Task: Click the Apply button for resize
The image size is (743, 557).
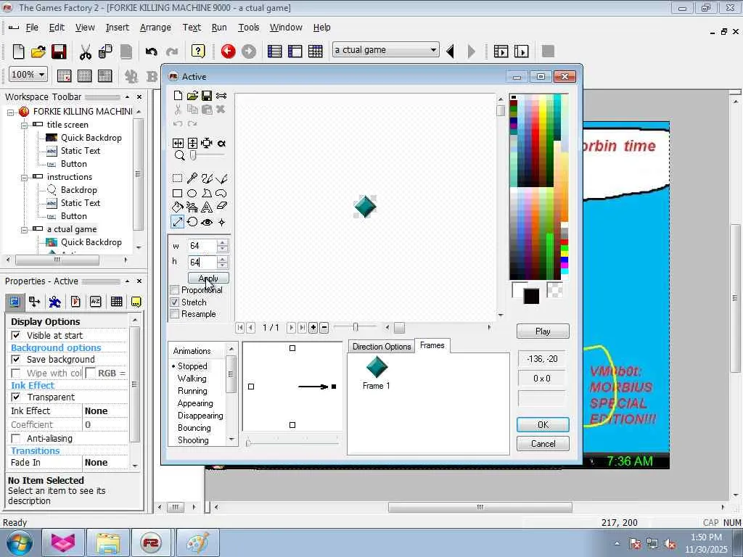Action: coord(208,278)
